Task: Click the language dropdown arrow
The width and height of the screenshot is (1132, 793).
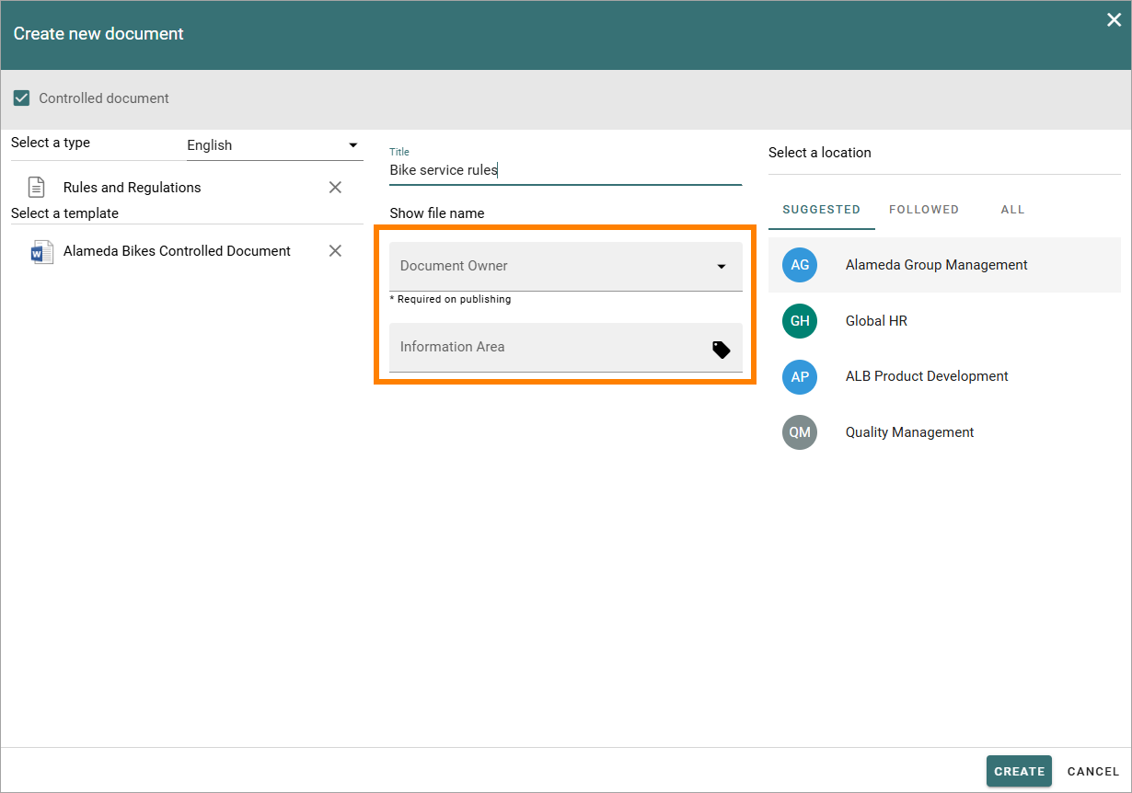Action: pos(352,145)
